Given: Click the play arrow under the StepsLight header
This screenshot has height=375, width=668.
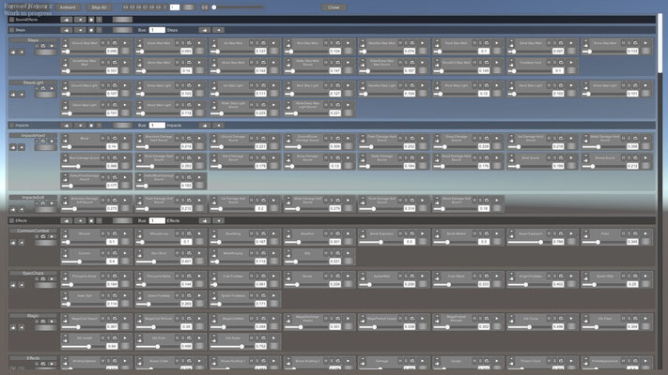Looking at the screenshot, I should (52, 88).
